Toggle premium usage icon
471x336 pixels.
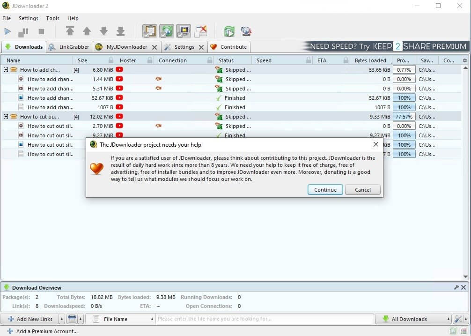[x=183, y=31]
